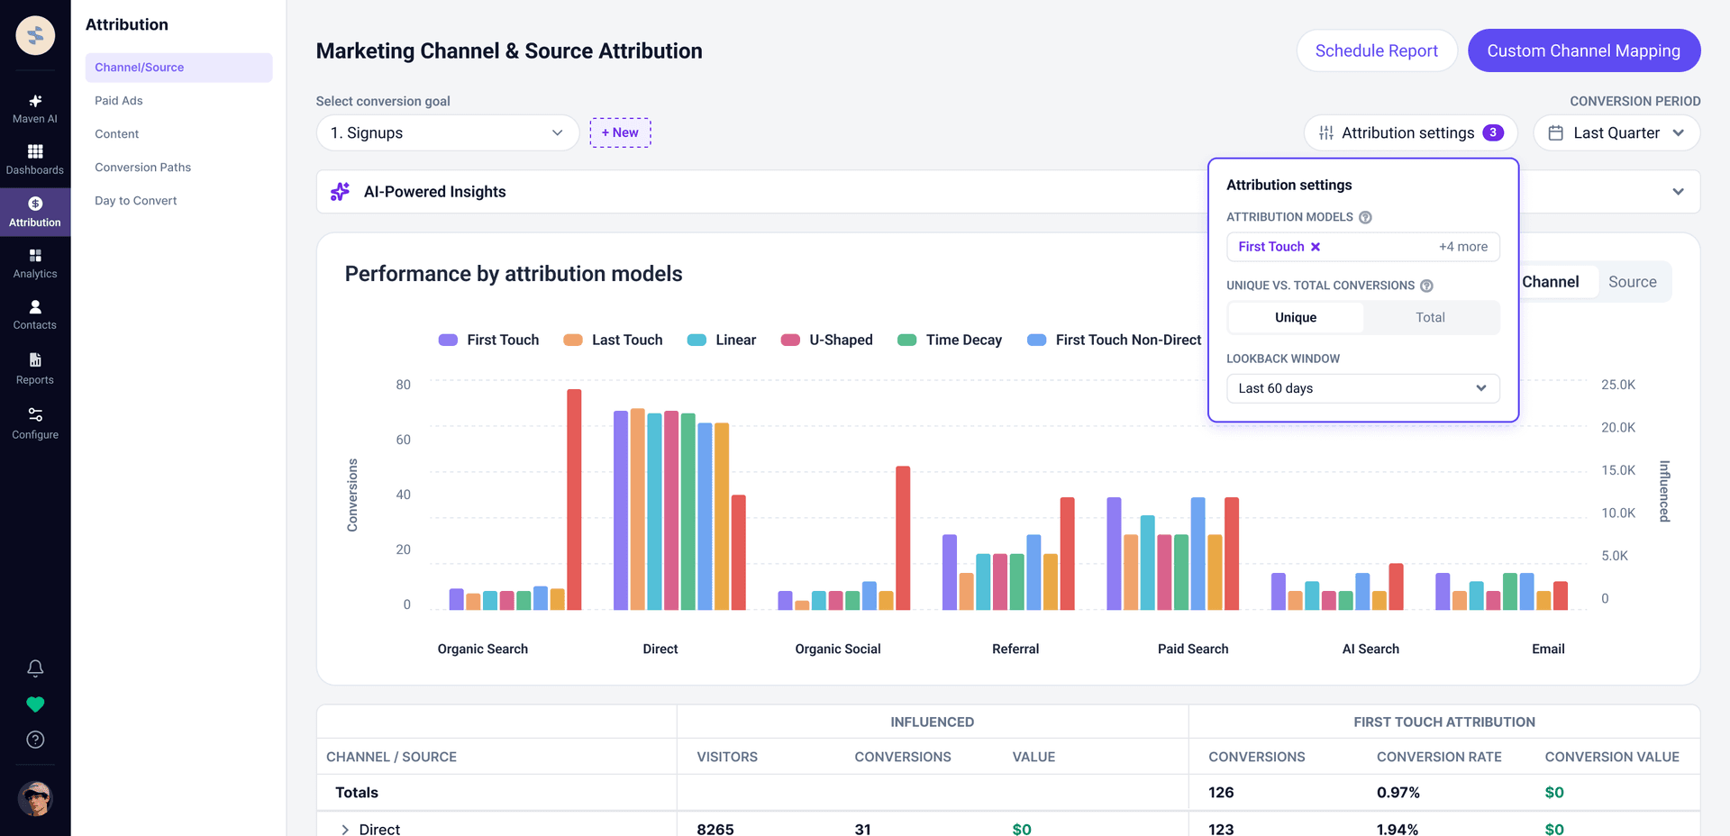This screenshot has height=836, width=1730.
Task: Click the notifications bell icon
Action: [x=35, y=668]
